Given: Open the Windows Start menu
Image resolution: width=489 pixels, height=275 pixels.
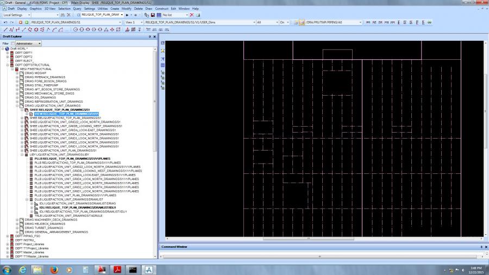Looking at the screenshot, I should coord(7,270).
